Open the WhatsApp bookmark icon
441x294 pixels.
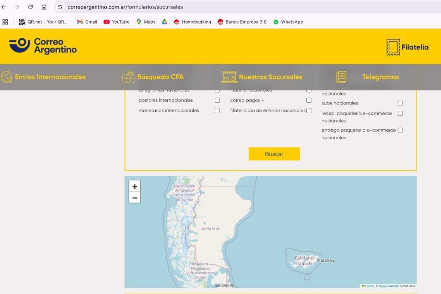276,21
